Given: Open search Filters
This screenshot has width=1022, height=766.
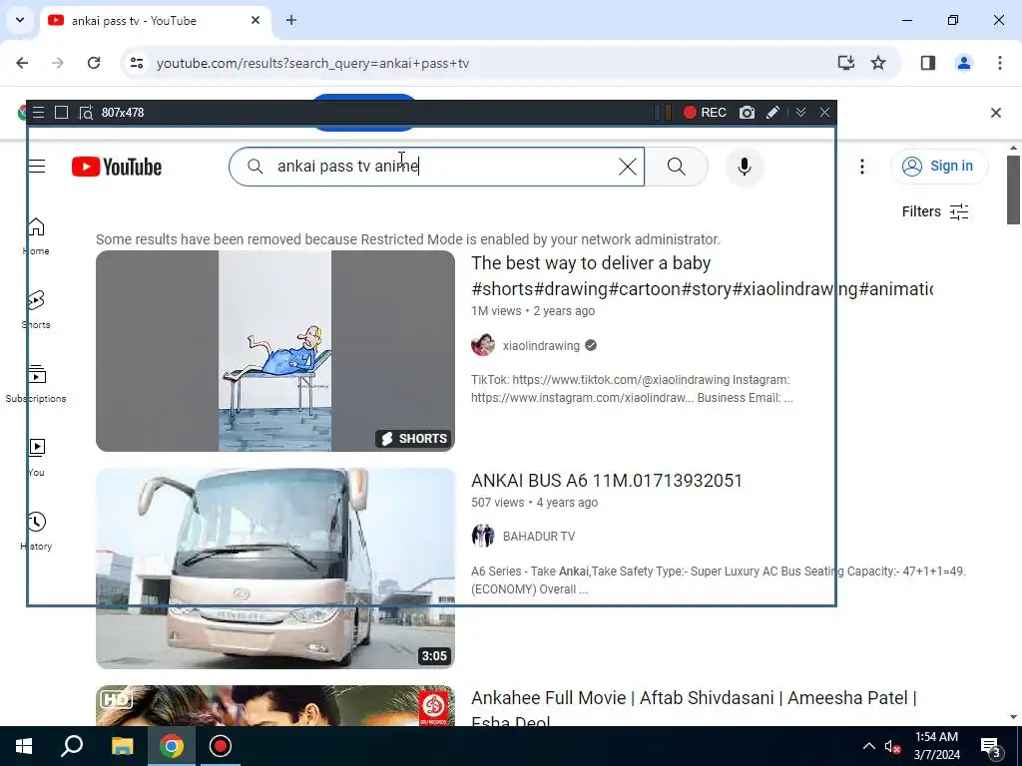Looking at the screenshot, I should [934, 211].
